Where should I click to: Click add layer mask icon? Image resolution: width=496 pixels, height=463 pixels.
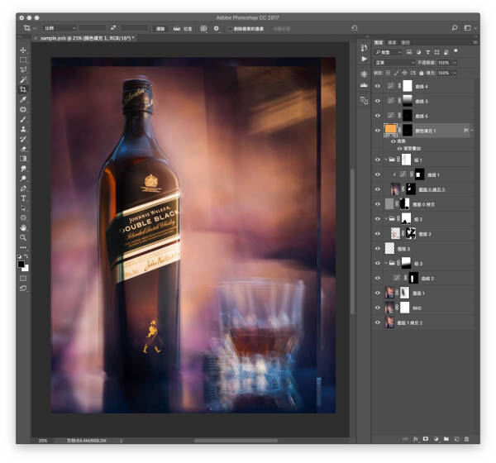(426, 439)
